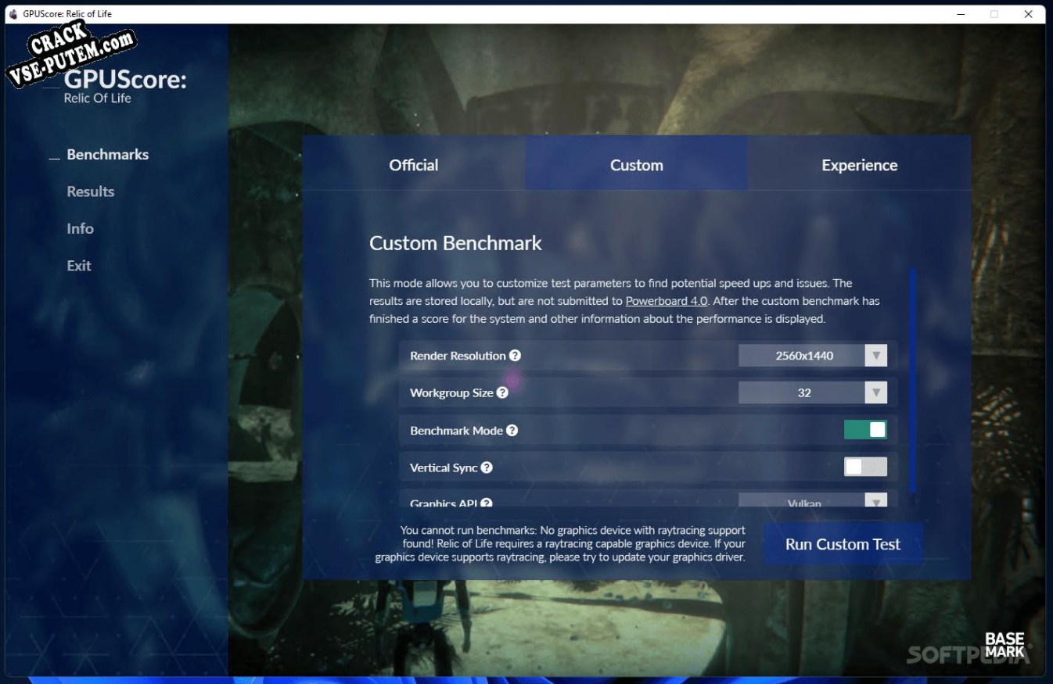
Task: Click the Benchmark Mode help icon
Action: point(512,430)
